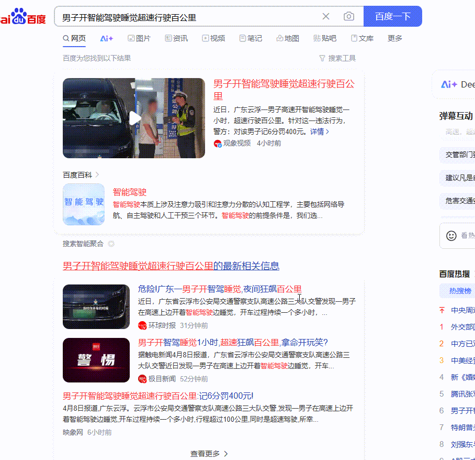The image size is (475, 460).
Task: Play the video of the police stop
Action: point(134,118)
